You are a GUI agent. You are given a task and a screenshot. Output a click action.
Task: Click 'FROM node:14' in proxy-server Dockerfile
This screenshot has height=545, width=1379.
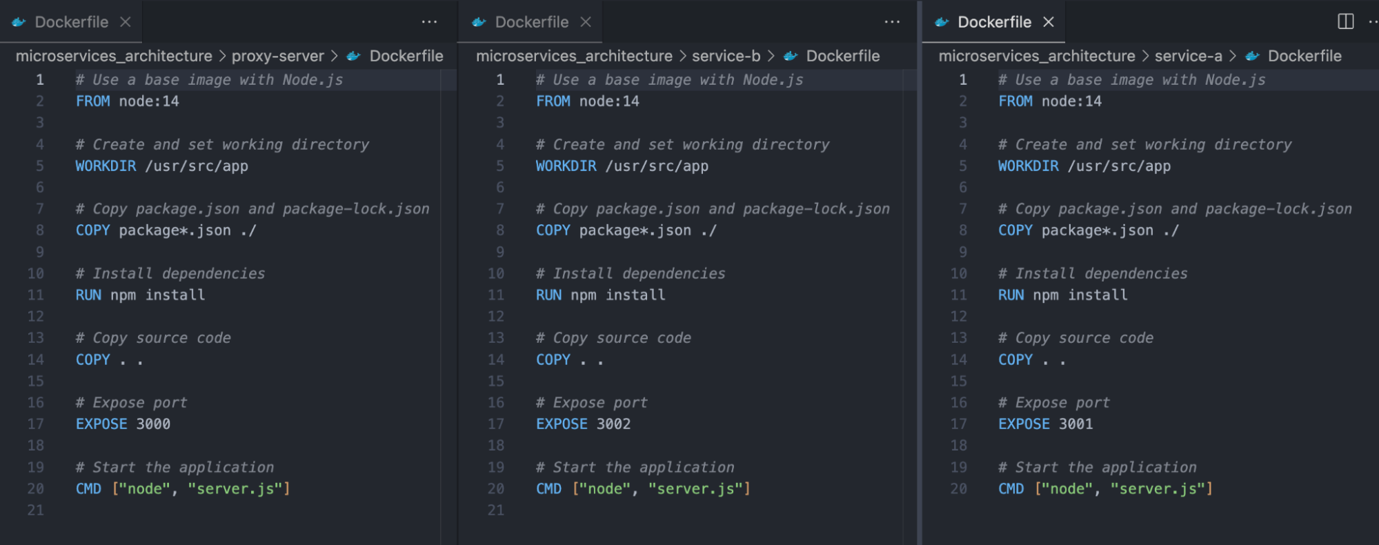click(127, 101)
